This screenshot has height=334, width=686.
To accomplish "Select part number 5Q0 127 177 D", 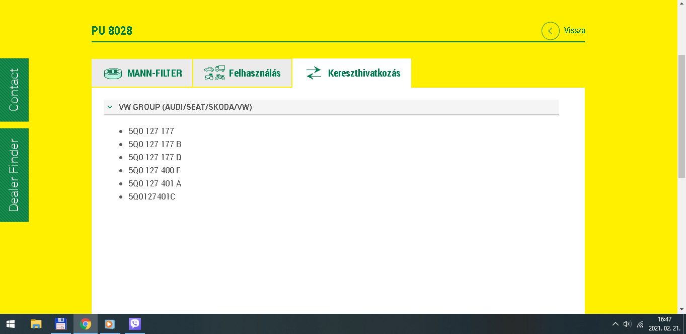I will (x=155, y=157).
